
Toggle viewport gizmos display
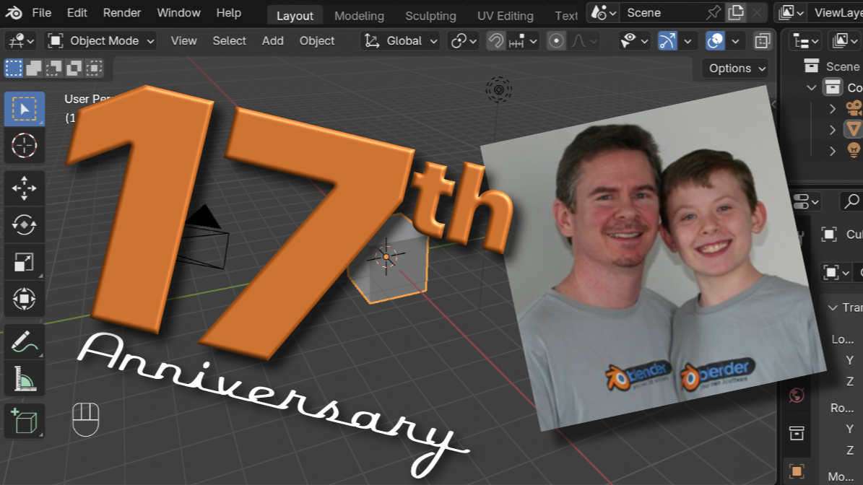[x=667, y=40]
